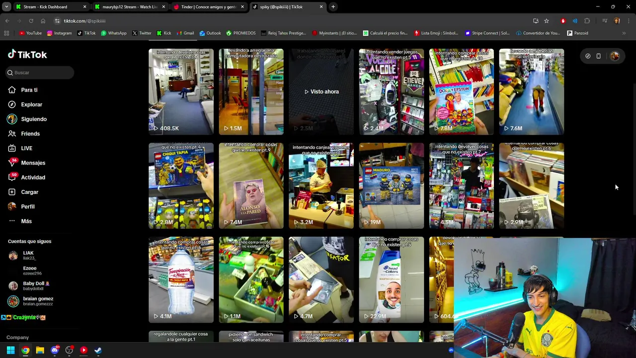Open the 'intentando canjear cupones' video
Image resolution: width=636 pixels, height=358 pixels.
(321, 186)
